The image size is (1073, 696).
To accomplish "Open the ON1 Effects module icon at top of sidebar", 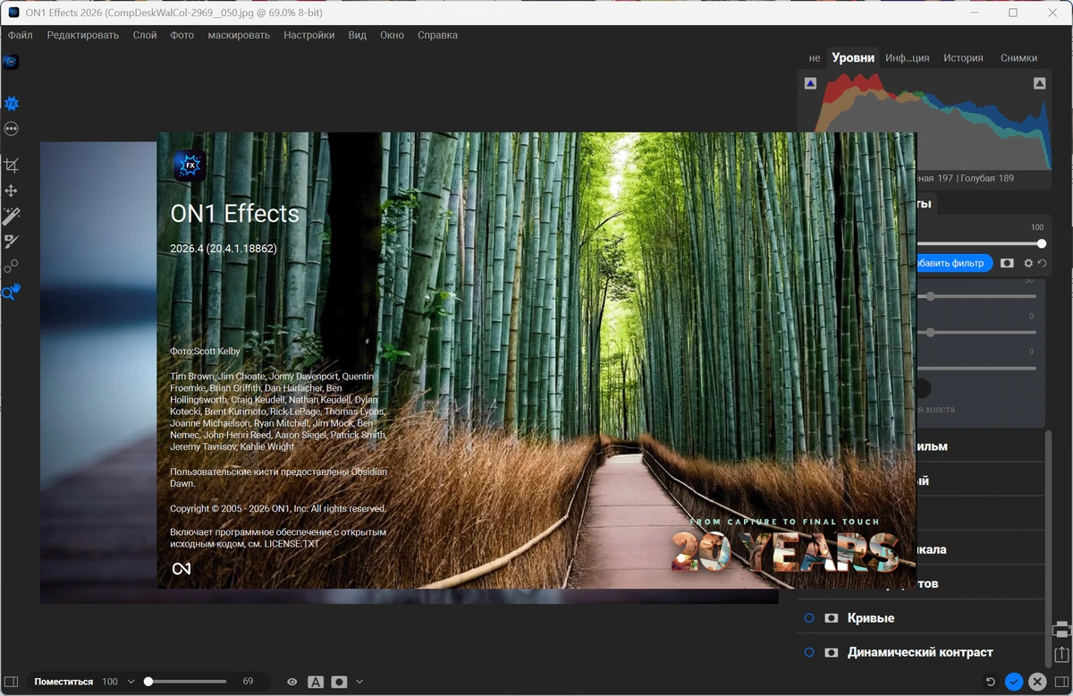I will (x=11, y=62).
